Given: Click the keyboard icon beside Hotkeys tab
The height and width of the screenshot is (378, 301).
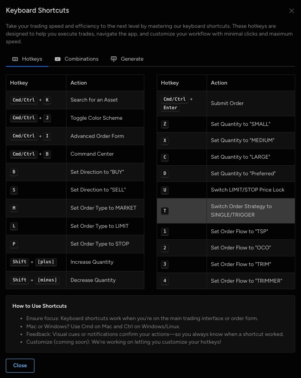Looking at the screenshot, I should pos(15,59).
